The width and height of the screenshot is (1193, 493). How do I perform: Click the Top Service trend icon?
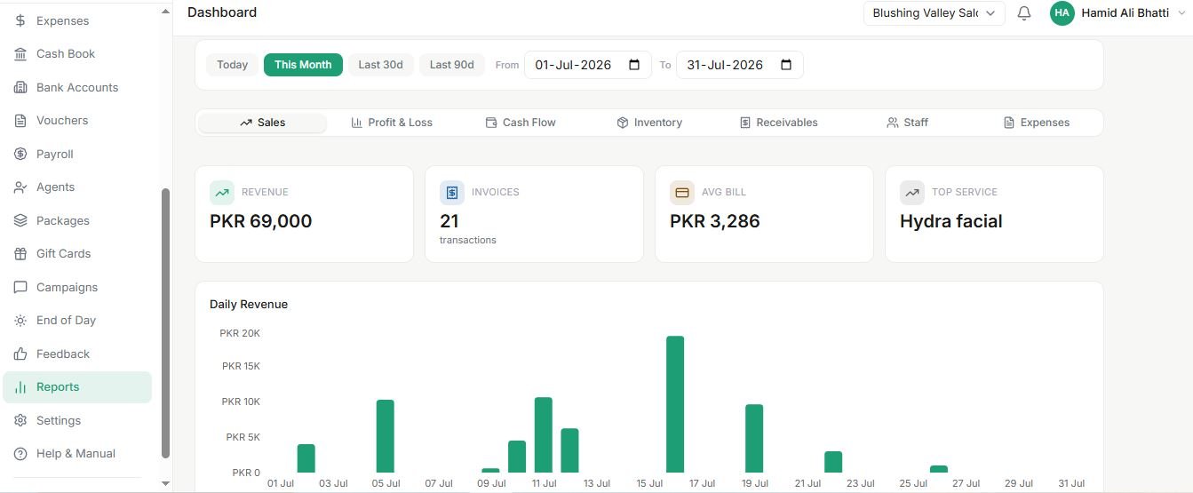912,193
